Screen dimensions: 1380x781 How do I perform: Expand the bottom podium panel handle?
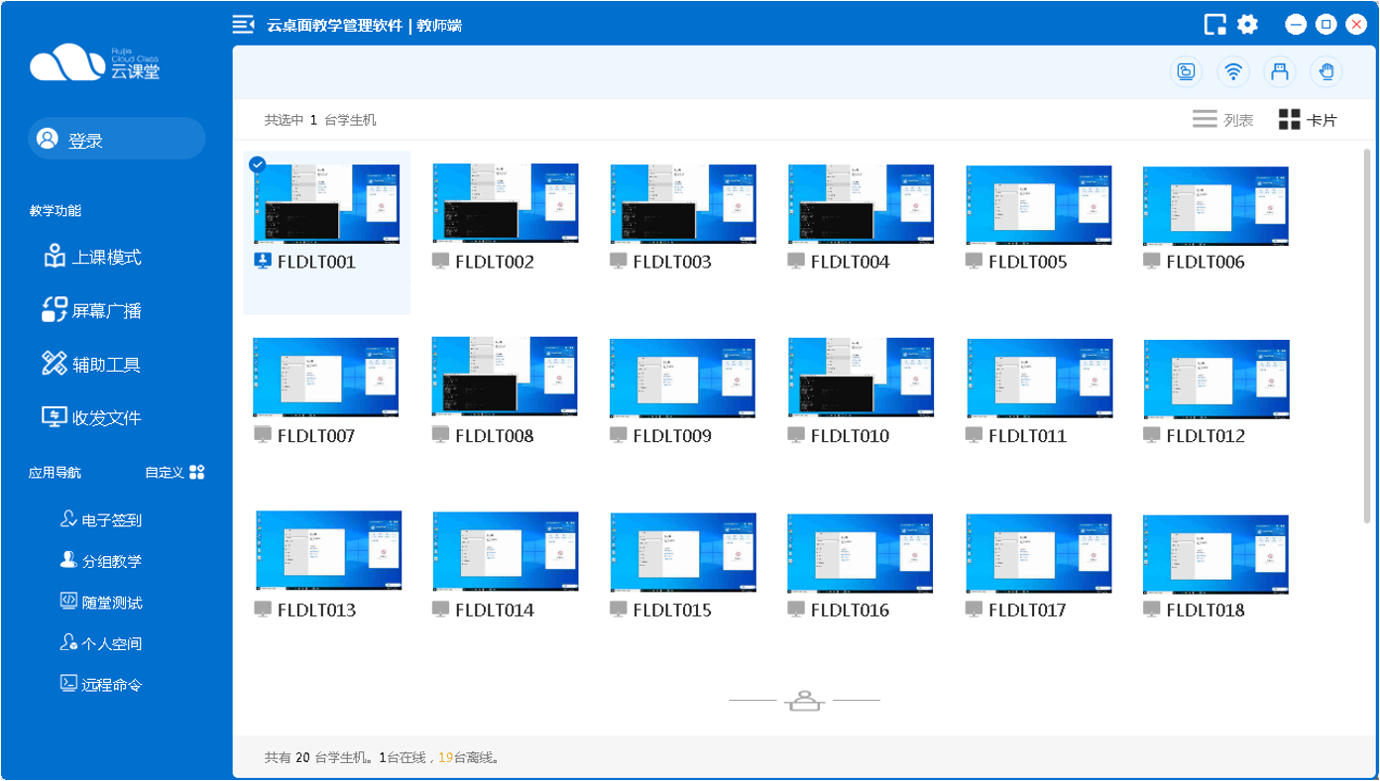point(804,701)
